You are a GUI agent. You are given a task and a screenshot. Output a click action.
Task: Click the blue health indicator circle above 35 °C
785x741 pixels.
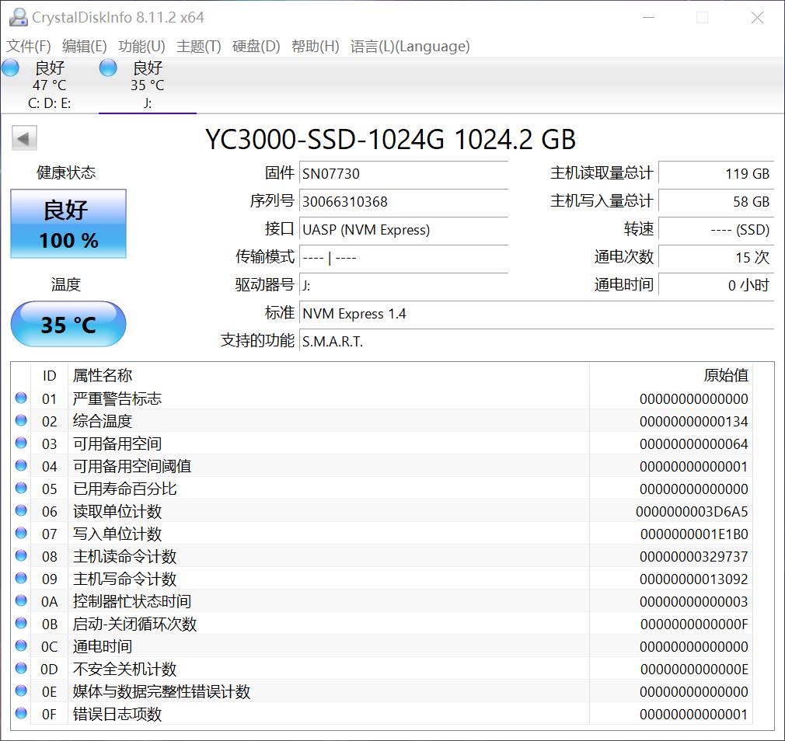(x=107, y=68)
